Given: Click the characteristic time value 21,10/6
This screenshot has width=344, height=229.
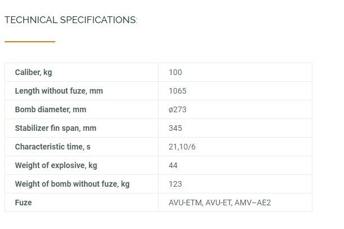Looking at the screenshot, I should [x=182, y=147].
